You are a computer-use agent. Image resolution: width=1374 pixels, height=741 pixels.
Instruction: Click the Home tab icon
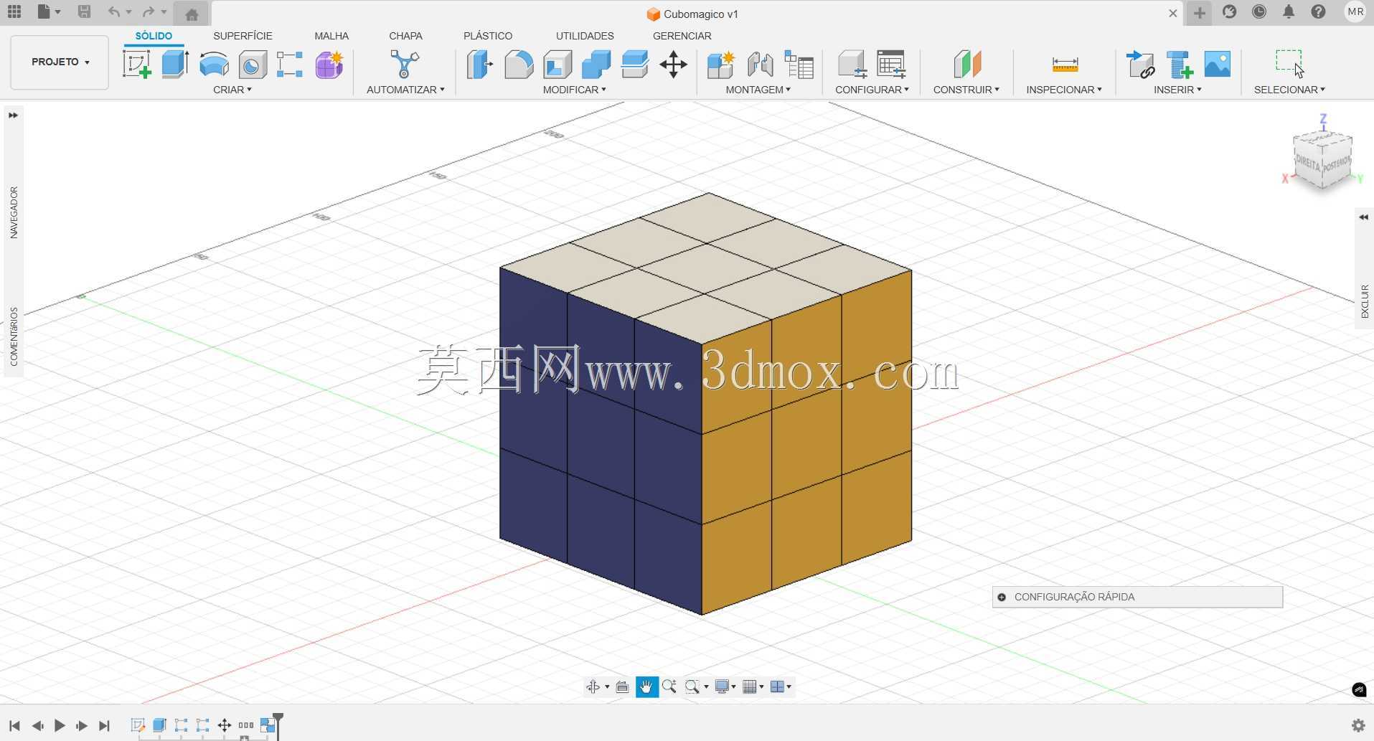tap(192, 14)
